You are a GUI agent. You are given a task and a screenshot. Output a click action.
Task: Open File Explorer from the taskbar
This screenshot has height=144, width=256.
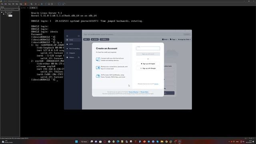pos(162,142)
